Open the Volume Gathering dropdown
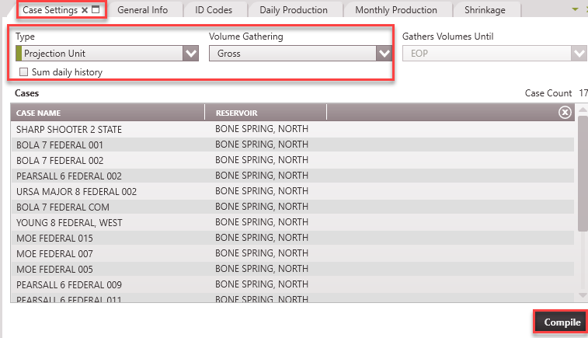 tap(384, 54)
